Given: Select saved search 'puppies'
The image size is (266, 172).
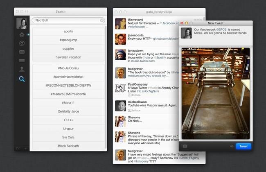Looking at the screenshot, I should 68,49.
